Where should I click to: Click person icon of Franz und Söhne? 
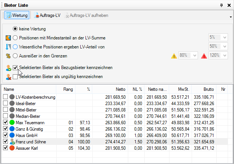click(x=12, y=141)
